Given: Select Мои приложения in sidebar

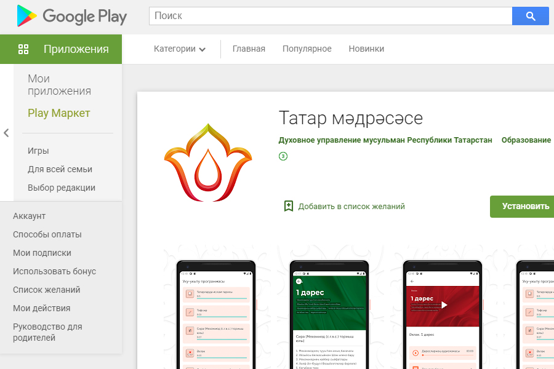Looking at the screenshot, I should pyautogui.click(x=59, y=85).
